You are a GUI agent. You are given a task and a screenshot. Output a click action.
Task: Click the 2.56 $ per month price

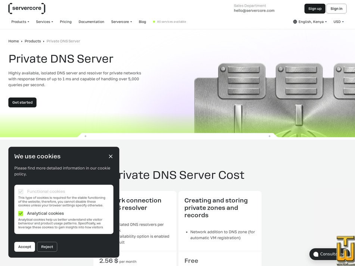(x=118, y=261)
